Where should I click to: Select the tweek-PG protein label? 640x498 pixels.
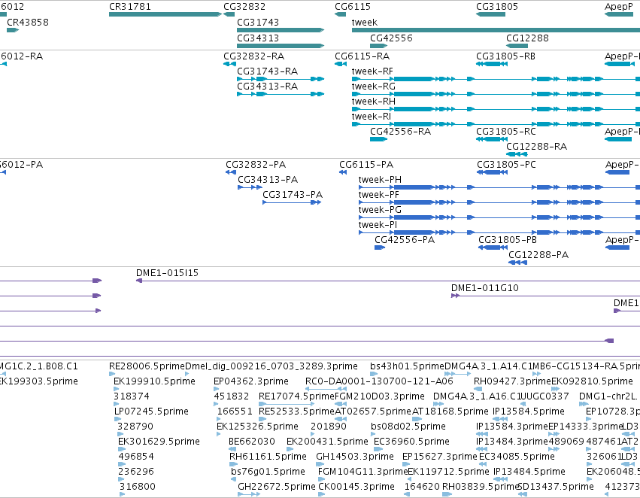coord(380,209)
